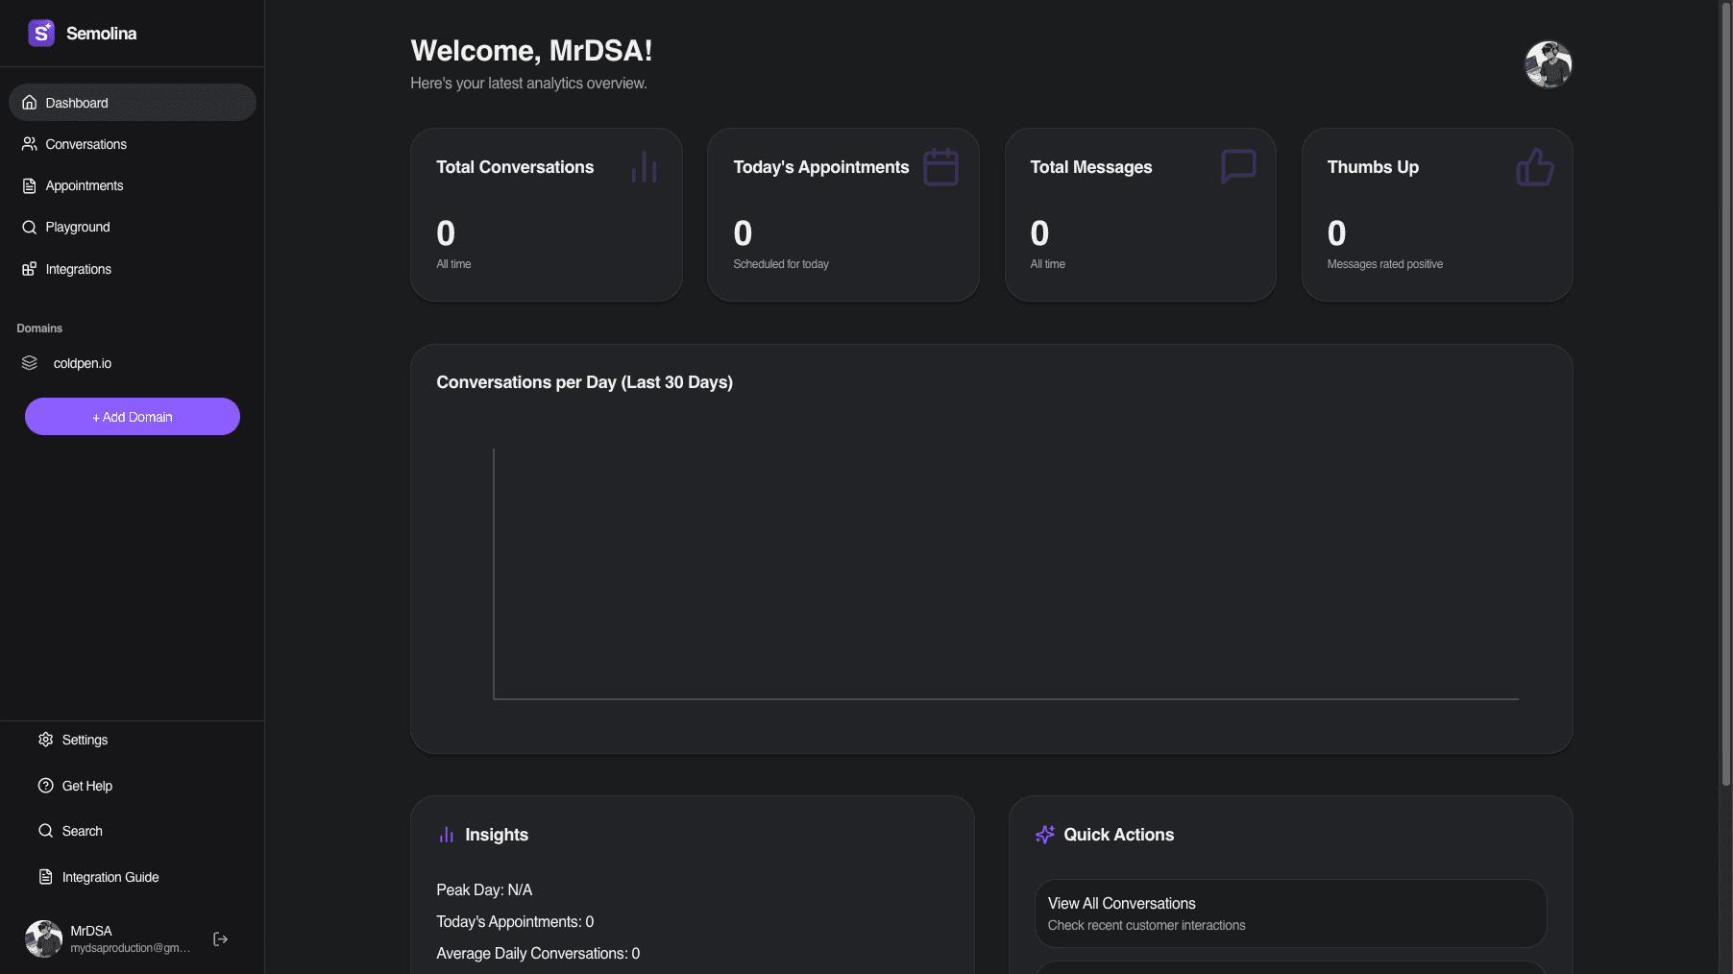The height and width of the screenshot is (974, 1733).
Task: Click the Settings gear icon
Action: (45, 740)
